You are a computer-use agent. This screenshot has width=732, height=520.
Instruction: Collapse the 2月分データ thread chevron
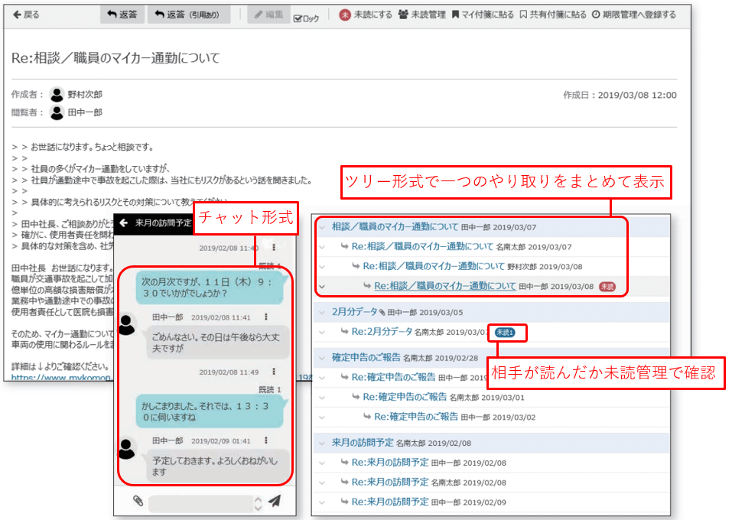click(x=322, y=312)
